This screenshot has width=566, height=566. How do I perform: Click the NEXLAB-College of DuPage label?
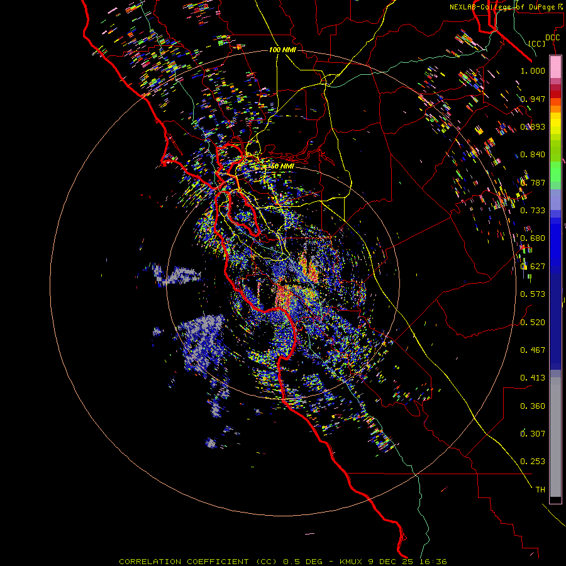point(504,7)
